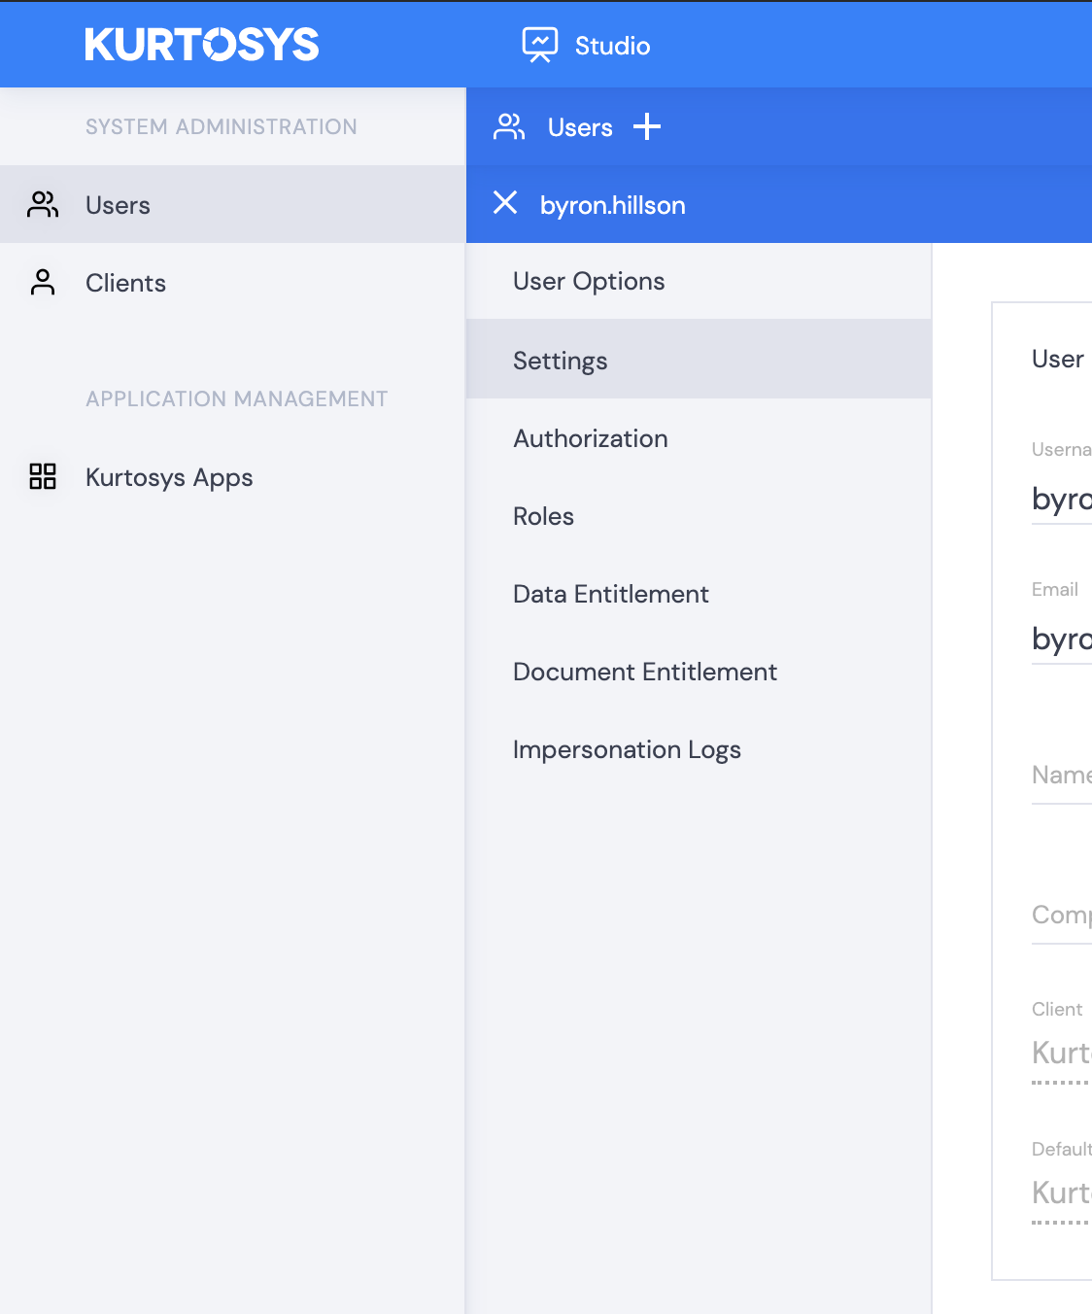Click the Users group icon in the blue bar

508,127
